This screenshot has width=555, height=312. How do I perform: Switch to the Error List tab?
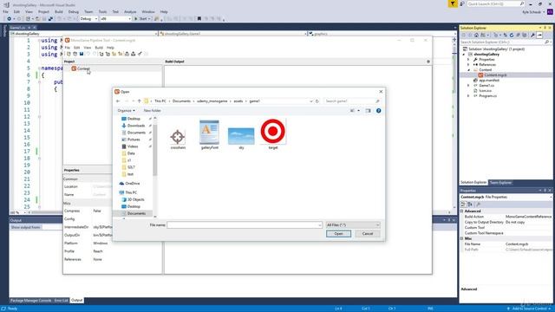pos(62,301)
